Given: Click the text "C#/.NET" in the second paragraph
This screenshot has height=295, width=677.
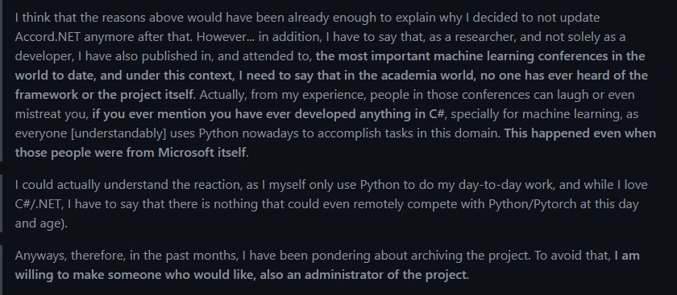Looking at the screenshot, I should coord(39,204).
